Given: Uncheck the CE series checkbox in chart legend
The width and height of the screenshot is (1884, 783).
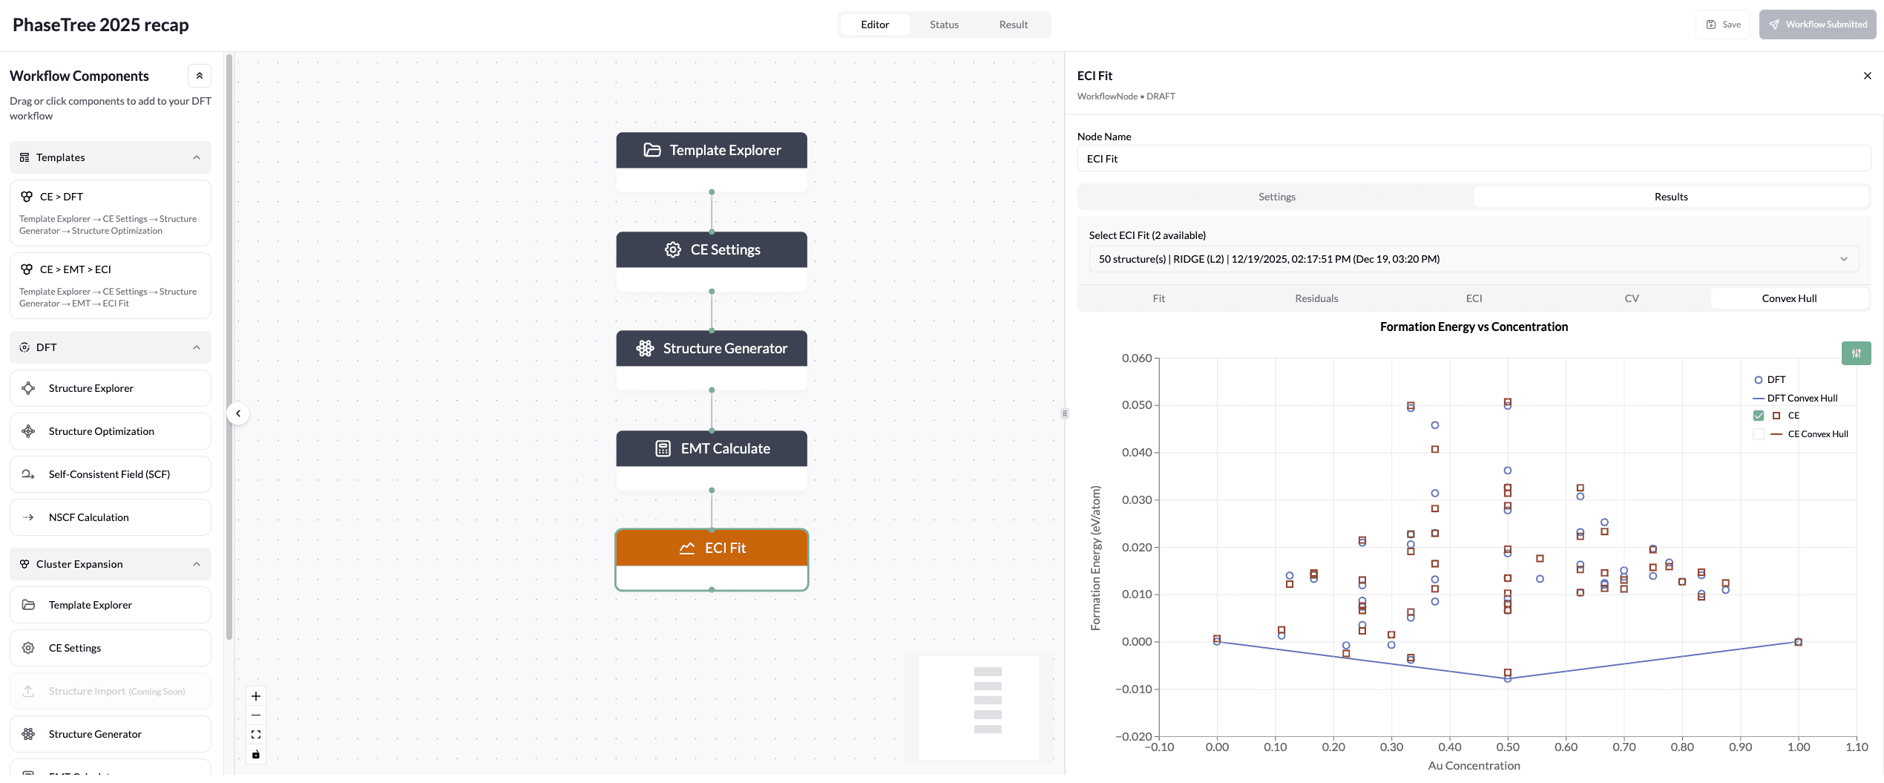Looking at the screenshot, I should tap(1758, 415).
